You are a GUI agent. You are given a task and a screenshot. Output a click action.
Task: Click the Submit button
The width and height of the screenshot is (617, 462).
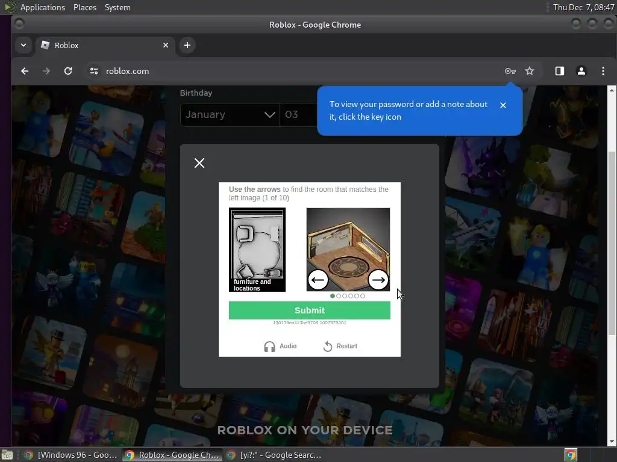tap(310, 310)
